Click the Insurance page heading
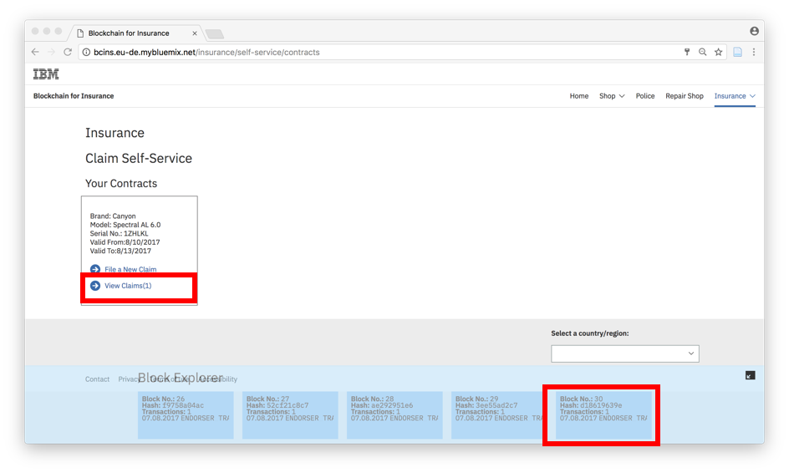 point(115,133)
